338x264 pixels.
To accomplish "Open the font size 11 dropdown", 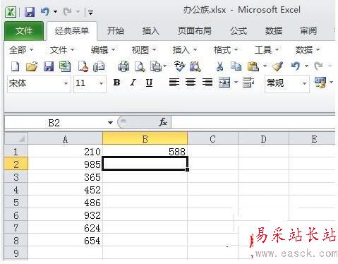I will point(101,83).
